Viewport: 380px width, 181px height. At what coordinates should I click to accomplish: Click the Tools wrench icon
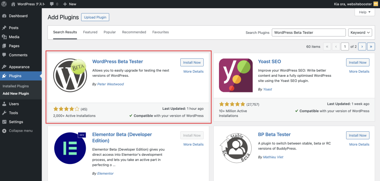click(4, 113)
